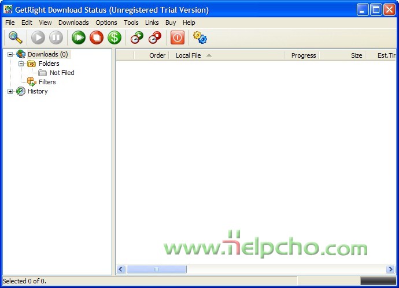Sort list by Size column header
Viewport: 399px width, 288px height.
tap(342, 55)
